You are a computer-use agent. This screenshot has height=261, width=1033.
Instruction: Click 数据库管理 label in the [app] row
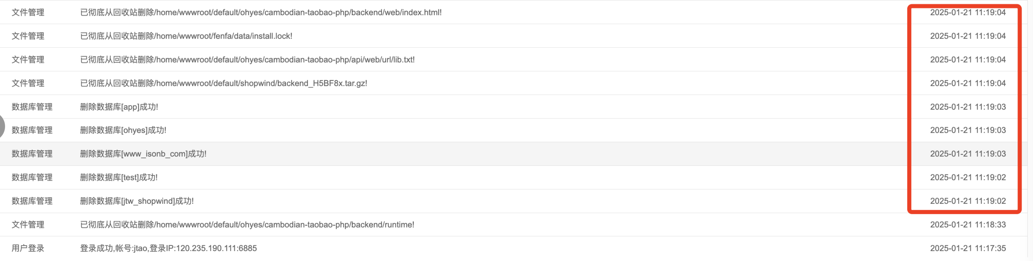click(x=32, y=107)
